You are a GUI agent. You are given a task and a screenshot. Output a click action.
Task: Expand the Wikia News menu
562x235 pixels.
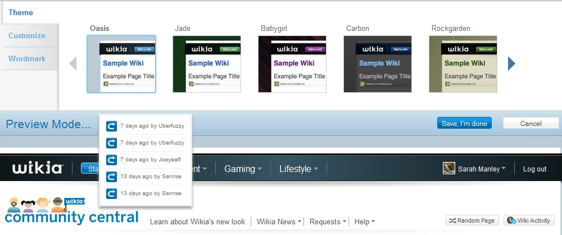click(278, 222)
